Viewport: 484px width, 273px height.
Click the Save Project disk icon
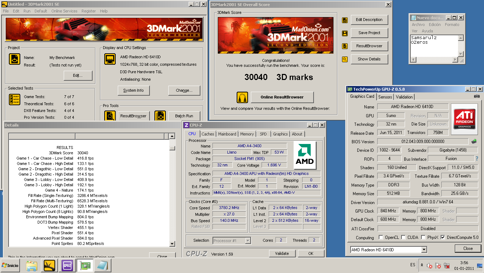[344, 33]
